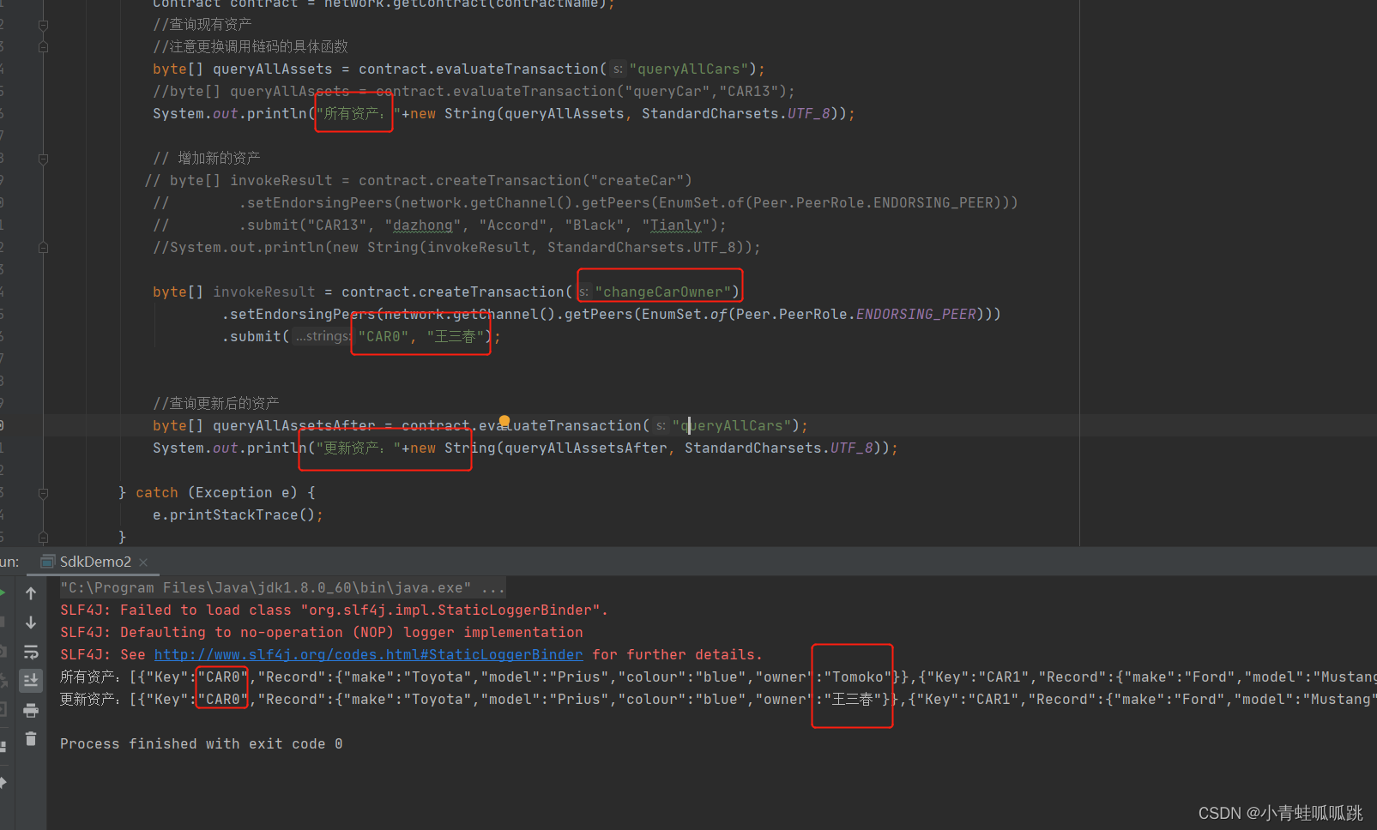The width and height of the screenshot is (1377, 830).
Task: Collapse the code region near line 28
Action: (x=43, y=159)
